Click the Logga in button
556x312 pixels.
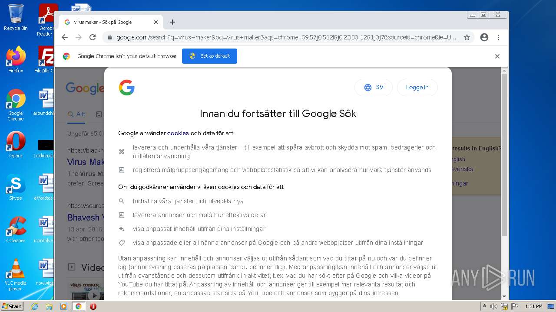click(x=417, y=88)
